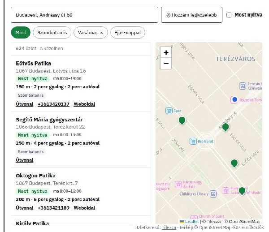Screen dimensions: 269x232
Task: Zoom in on the map
Action: 166,52
